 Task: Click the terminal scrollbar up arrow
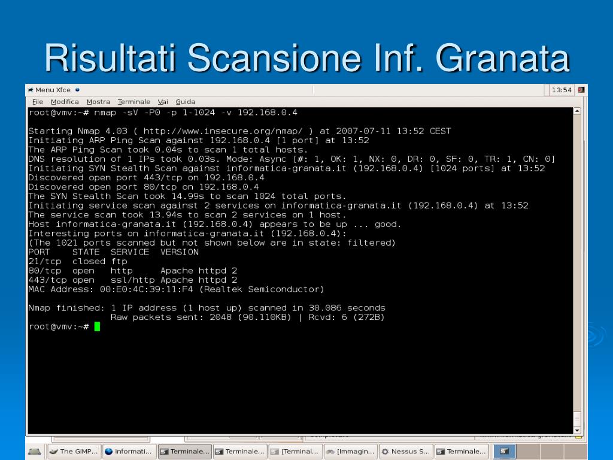coord(577,111)
